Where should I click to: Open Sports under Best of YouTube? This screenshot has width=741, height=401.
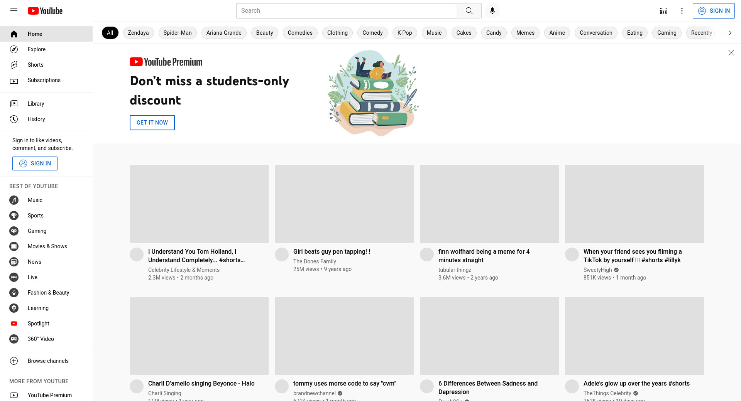click(46, 216)
